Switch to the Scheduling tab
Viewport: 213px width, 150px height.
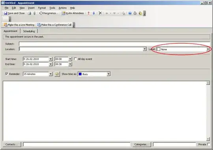pos(29,31)
